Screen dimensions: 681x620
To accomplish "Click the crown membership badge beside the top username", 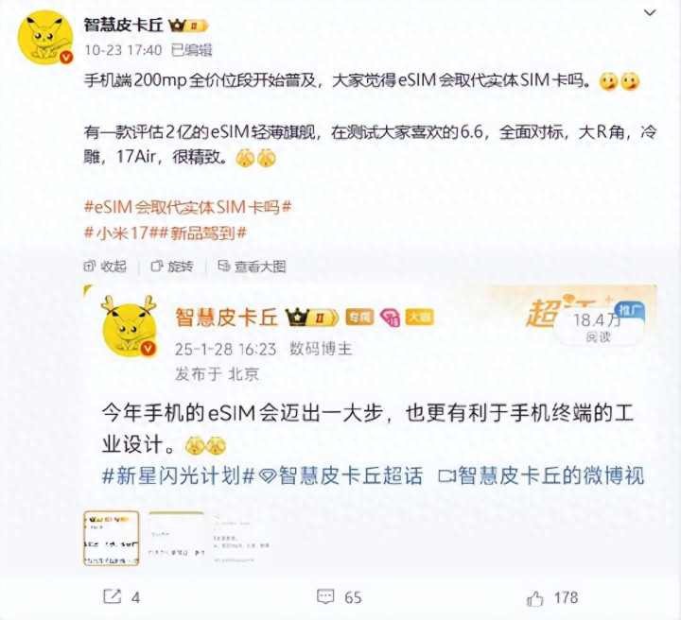I will (x=189, y=26).
